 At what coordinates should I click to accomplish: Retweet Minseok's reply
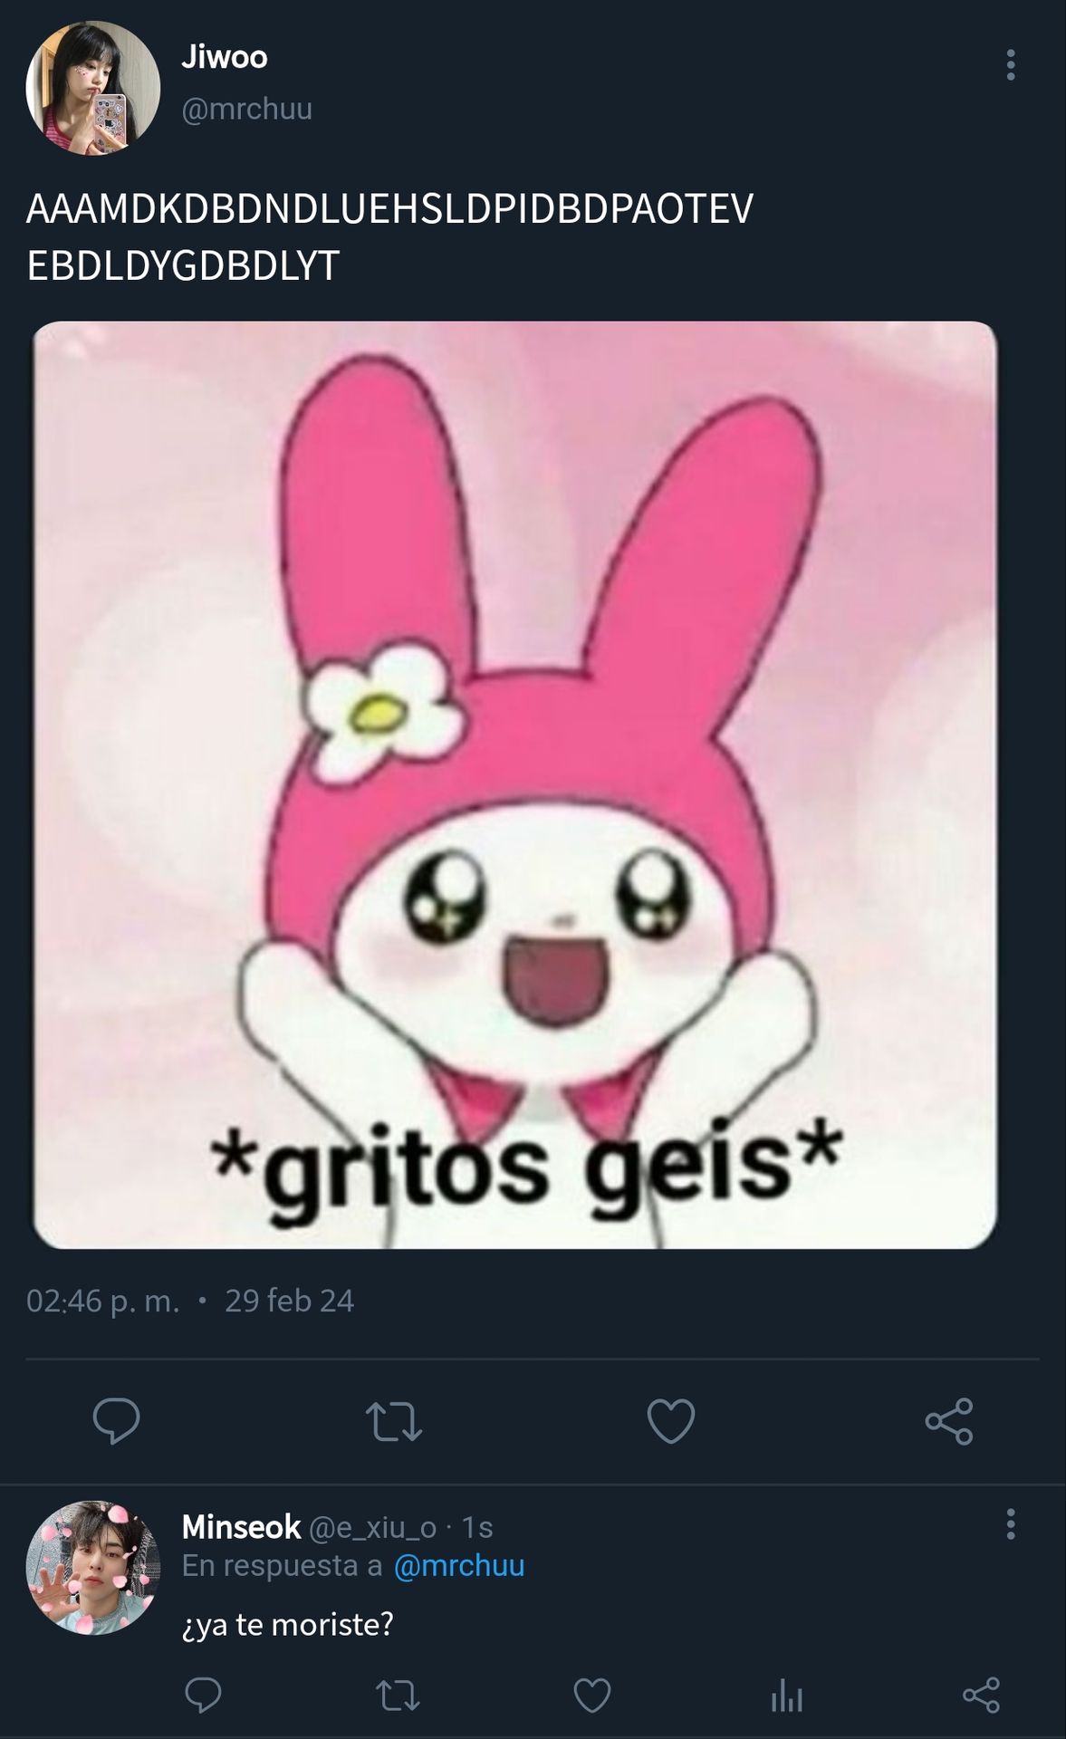pos(398,1696)
